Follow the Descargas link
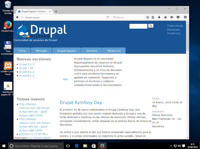The height and width of the screenshot is (149, 200). coord(173,30)
